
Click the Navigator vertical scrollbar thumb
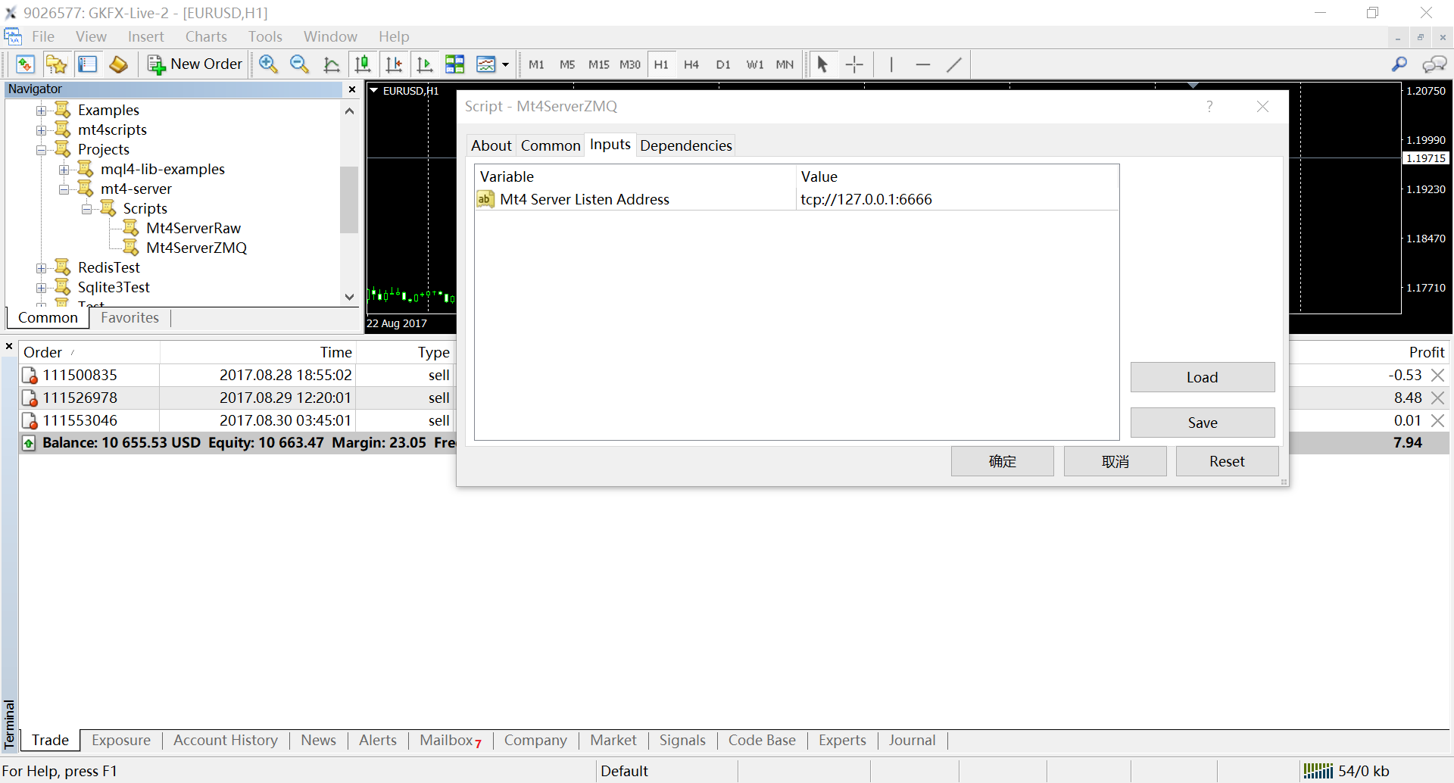(349, 199)
